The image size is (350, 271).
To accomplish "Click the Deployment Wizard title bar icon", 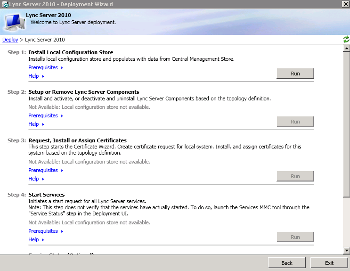I will click(x=5, y=4).
